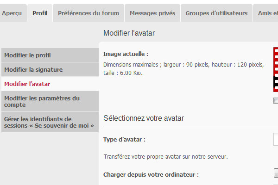Click the Image actuelle label
The width and height of the screenshot is (278, 185).
pyautogui.click(x=126, y=54)
